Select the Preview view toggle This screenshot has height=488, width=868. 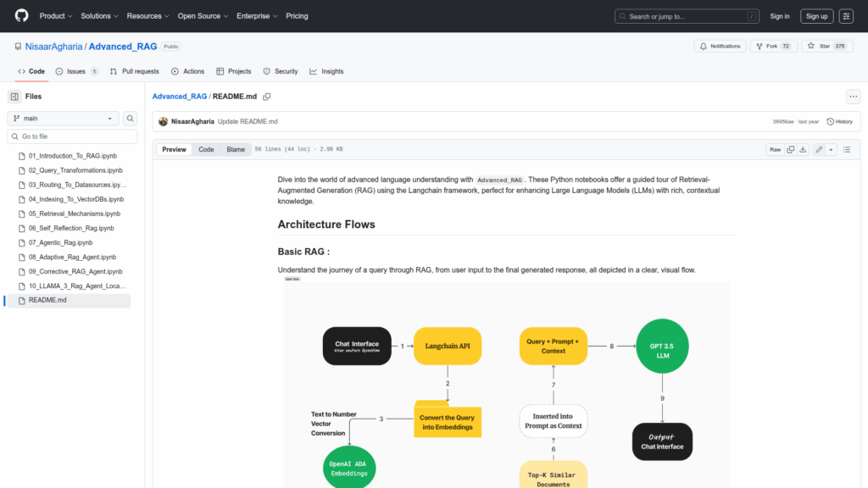tap(174, 149)
